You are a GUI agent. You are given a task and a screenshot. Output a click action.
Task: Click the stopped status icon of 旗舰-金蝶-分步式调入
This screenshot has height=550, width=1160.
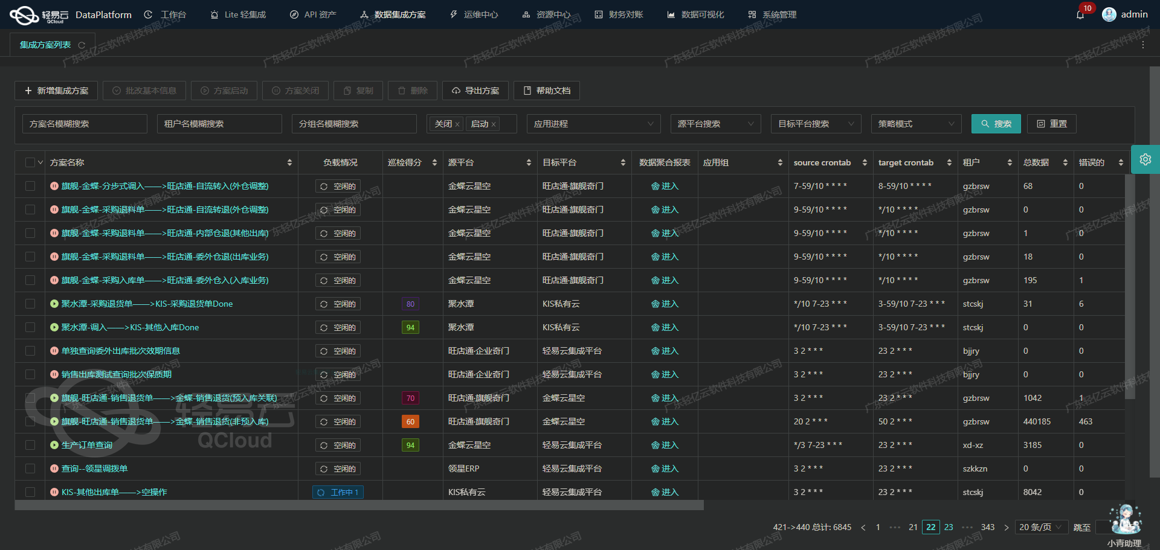point(54,186)
